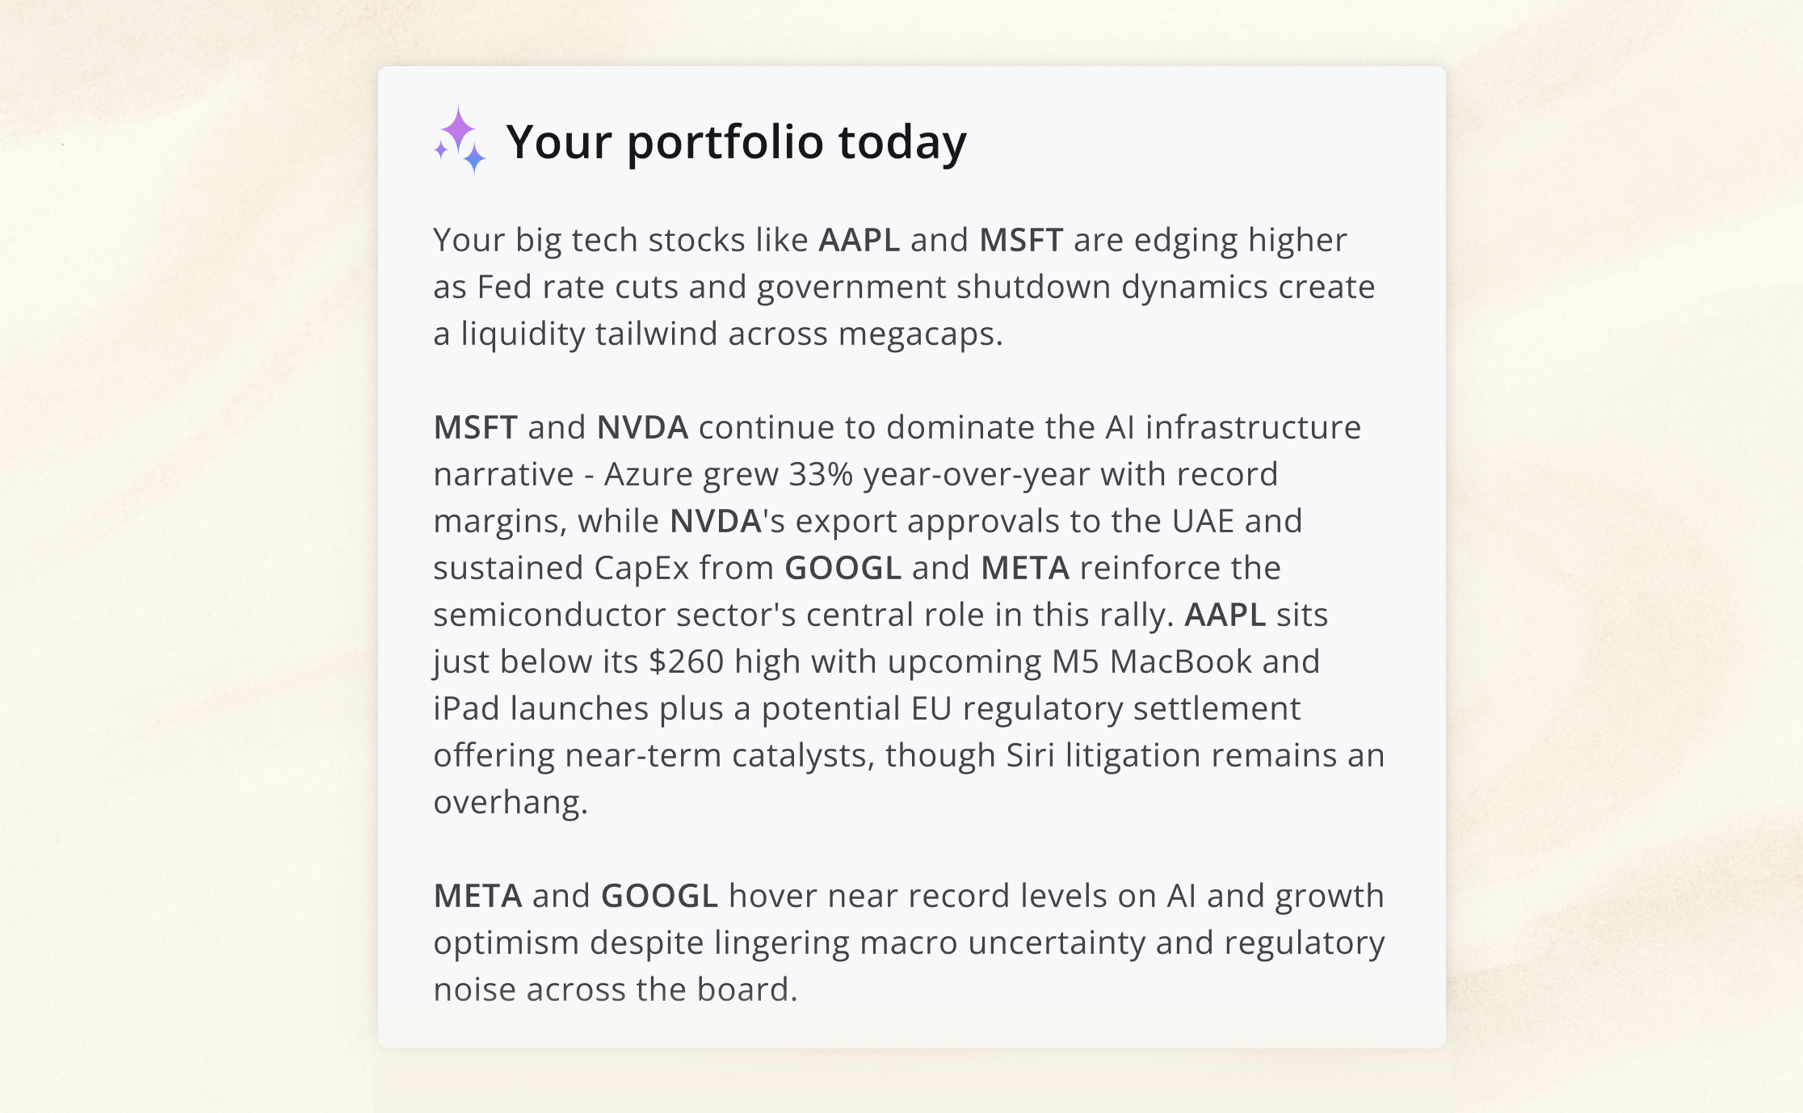Select META ticker starting the last paragraph

coord(477,896)
